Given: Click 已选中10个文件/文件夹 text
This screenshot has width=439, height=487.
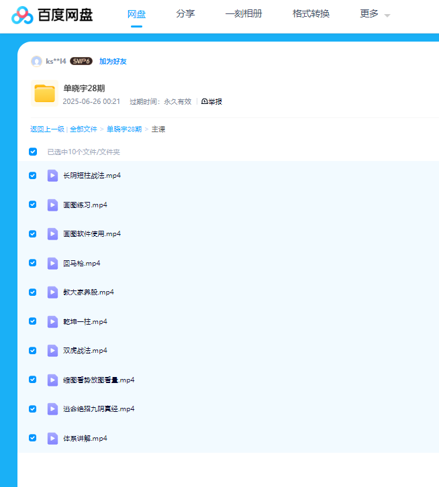Looking at the screenshot, I should coord(84,152).
